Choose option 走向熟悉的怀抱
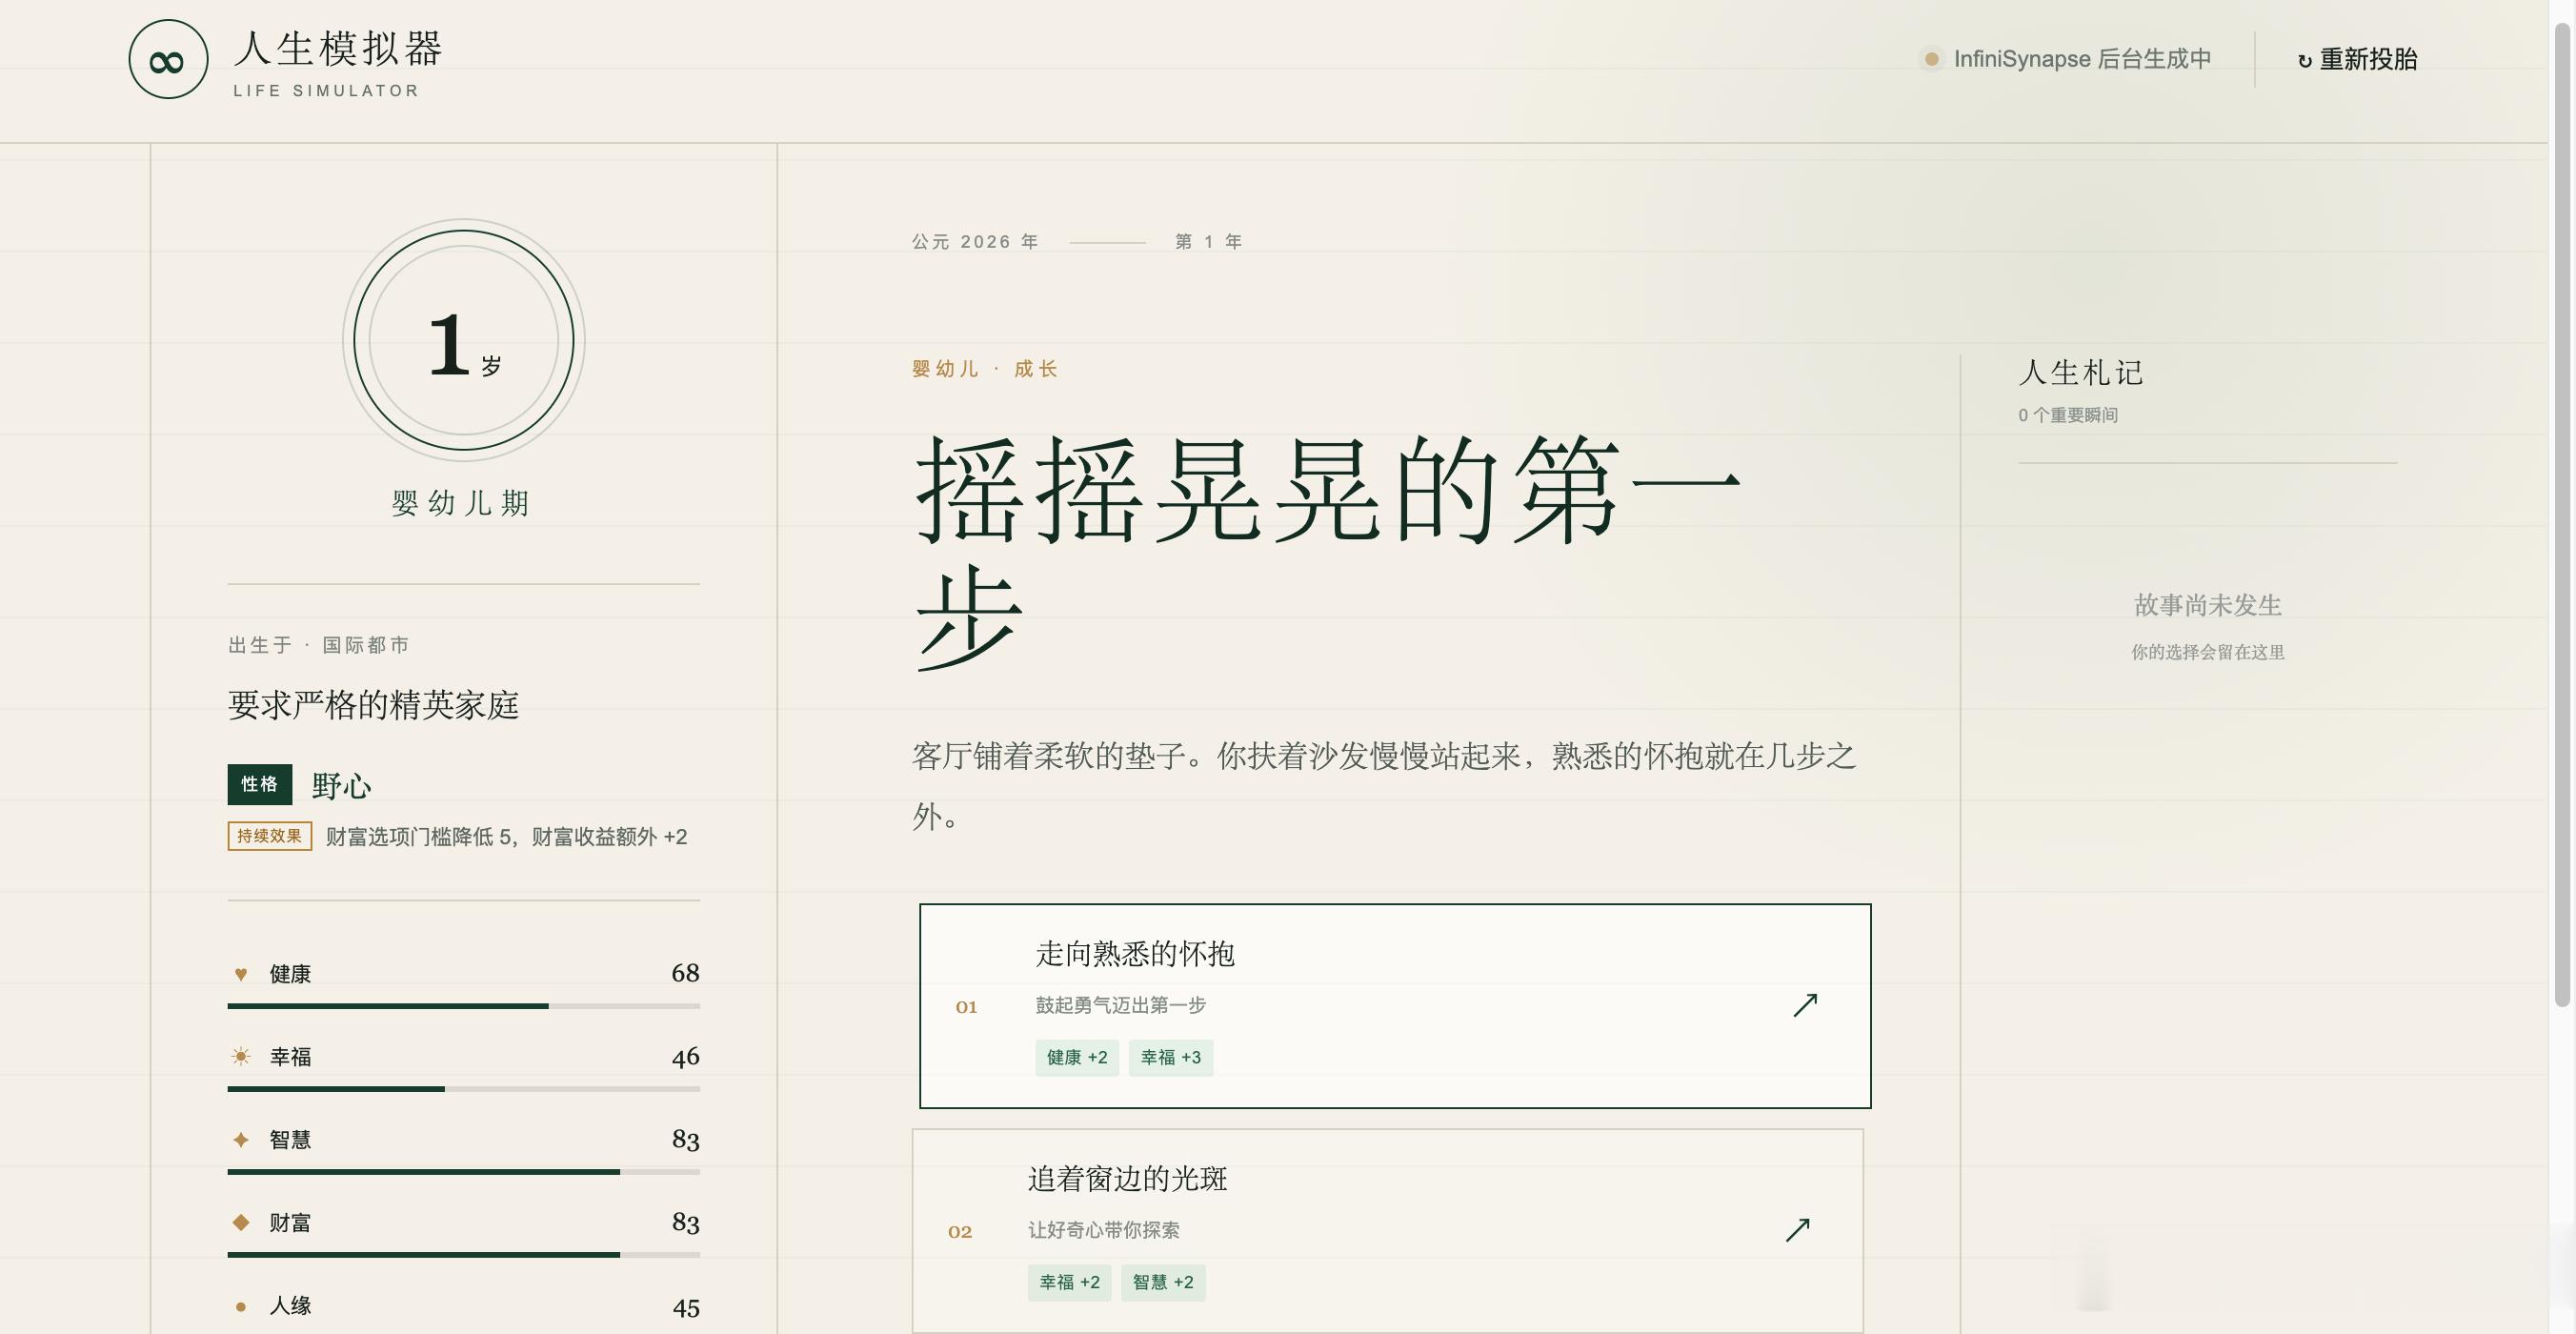 pyautogui.click(x=1395, y=1006)
